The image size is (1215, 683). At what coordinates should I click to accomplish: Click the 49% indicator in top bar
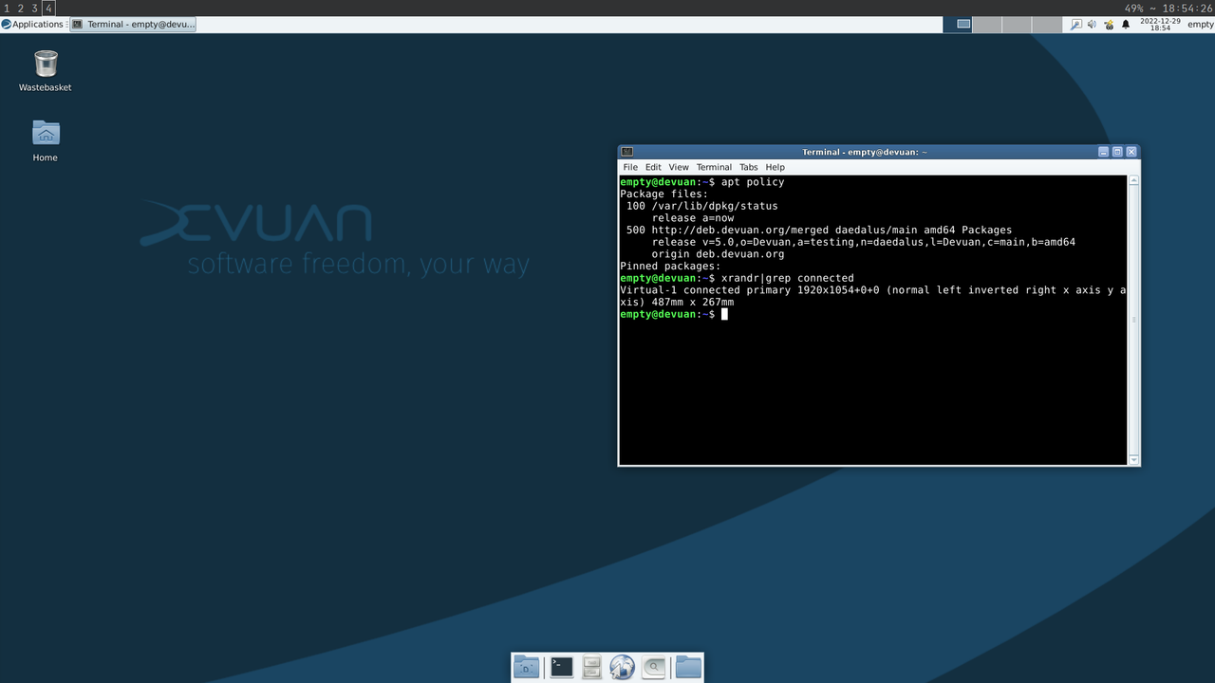pos(1134,9)
